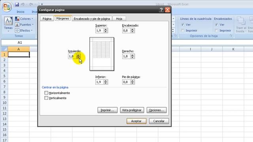Select column A header
This screenshot has height=142, width=253.
(19, 49)
